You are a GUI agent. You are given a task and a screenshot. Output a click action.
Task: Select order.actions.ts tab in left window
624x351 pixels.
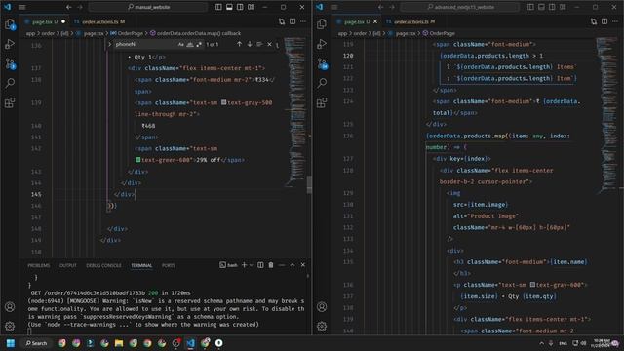pos(99,21)
